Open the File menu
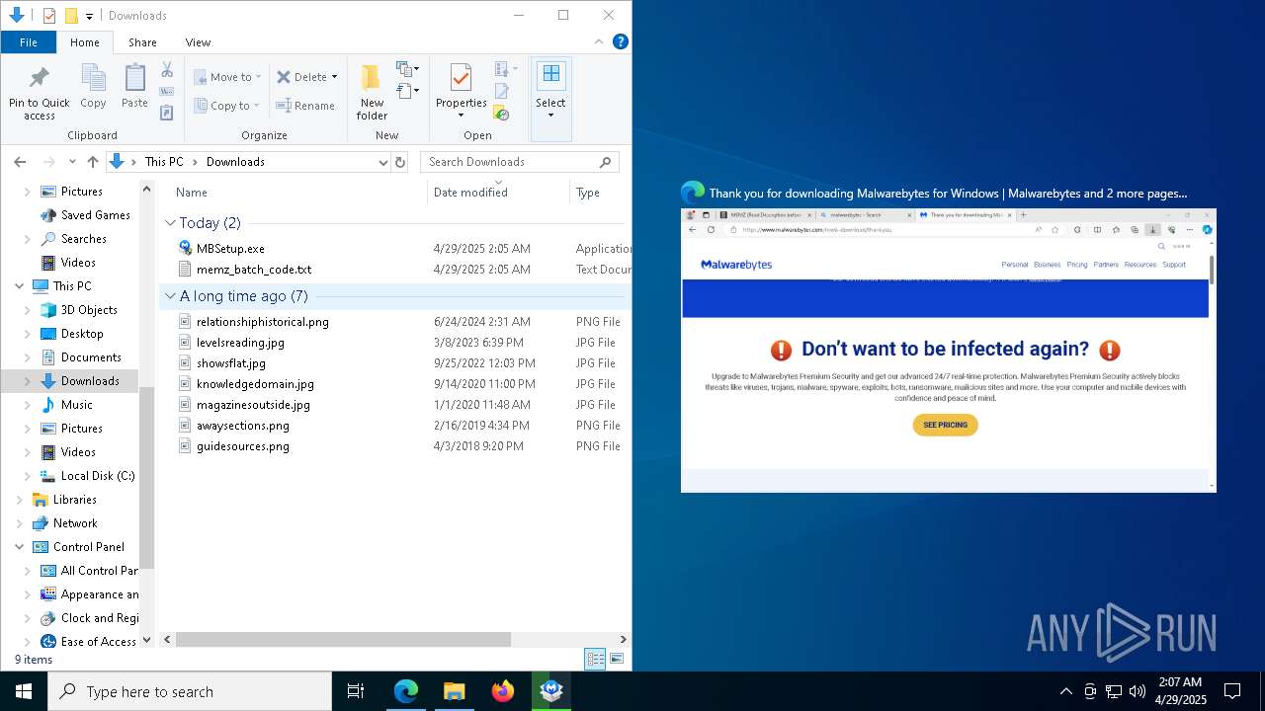The image size is (1265, 711). 29,42
